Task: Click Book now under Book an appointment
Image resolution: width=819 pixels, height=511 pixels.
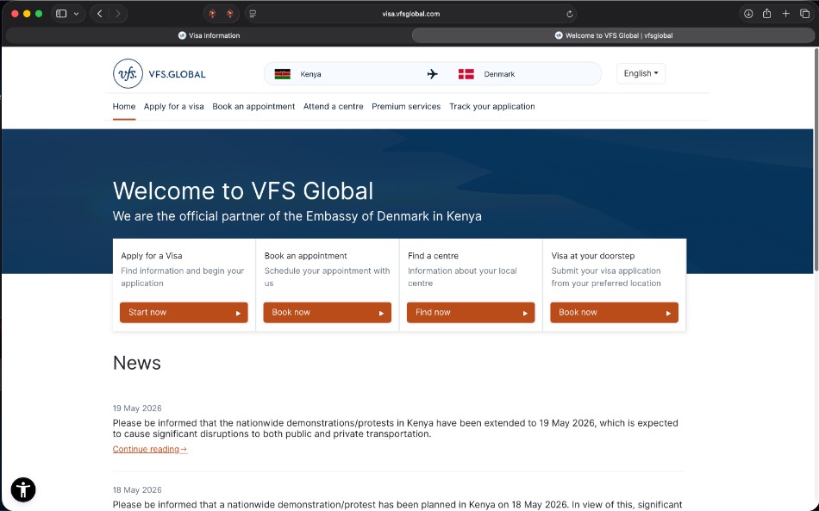Action: coord(327,313)
